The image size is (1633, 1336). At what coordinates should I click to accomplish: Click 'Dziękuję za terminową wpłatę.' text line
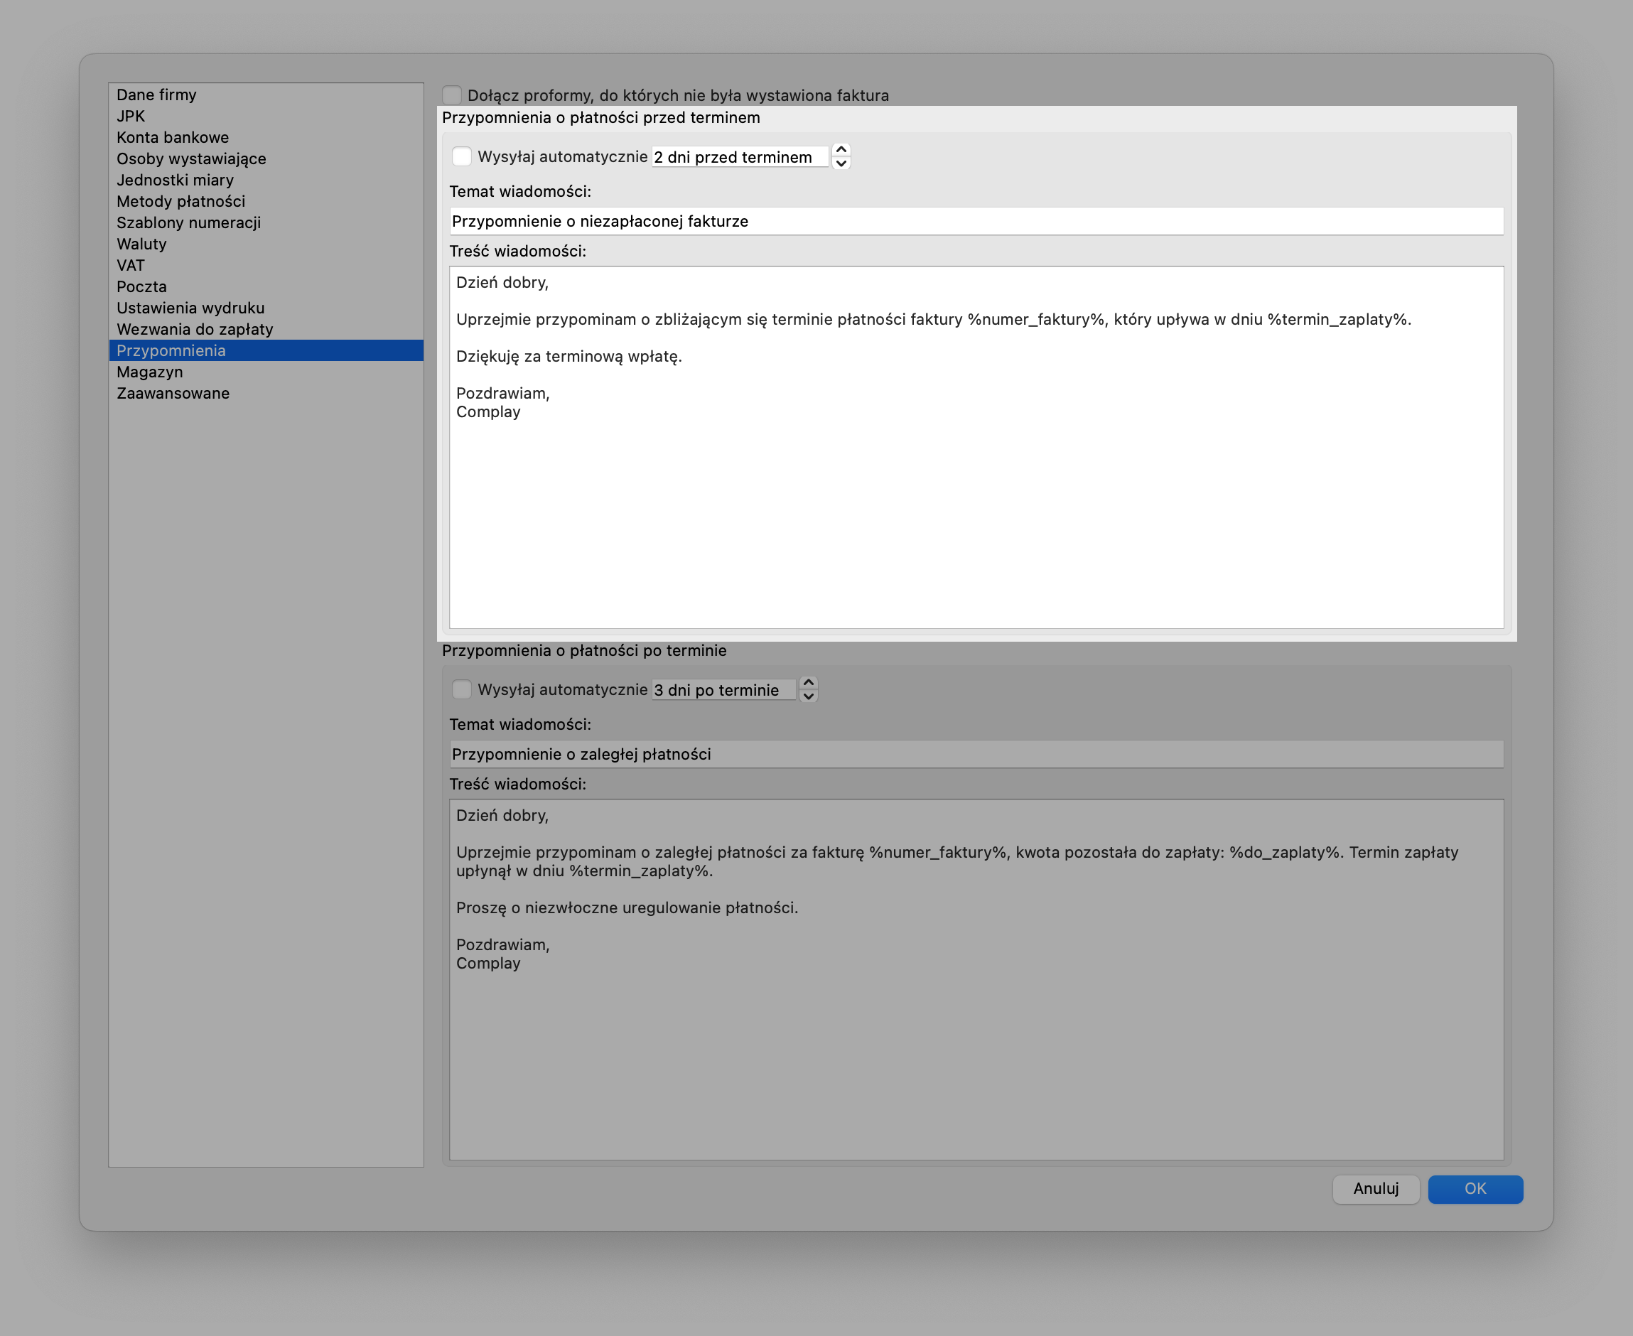[568, 356]
